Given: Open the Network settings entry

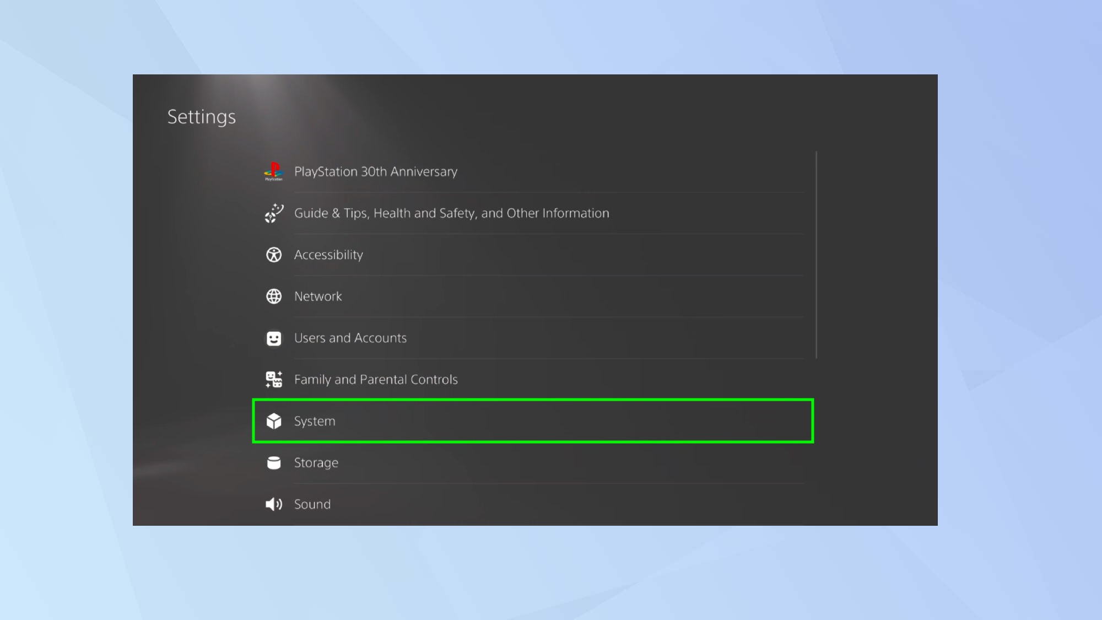Looking at the screenshot, I should [x=318, y=296].
